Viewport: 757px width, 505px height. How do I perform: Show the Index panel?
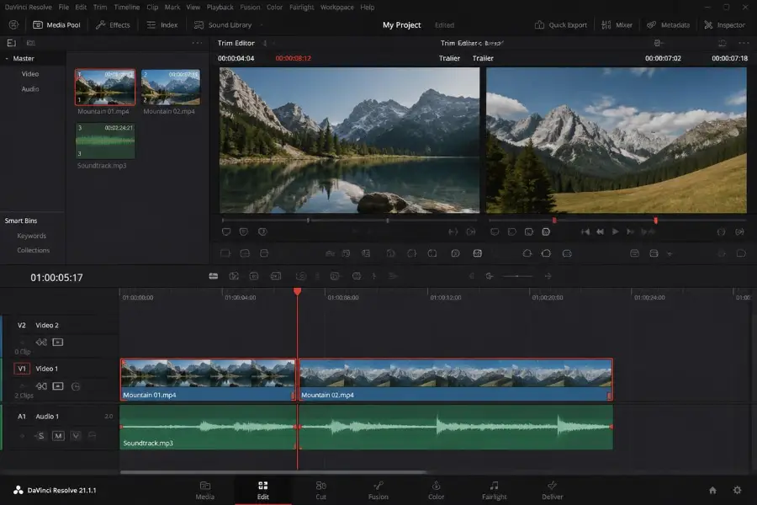(x=162, y=24)
